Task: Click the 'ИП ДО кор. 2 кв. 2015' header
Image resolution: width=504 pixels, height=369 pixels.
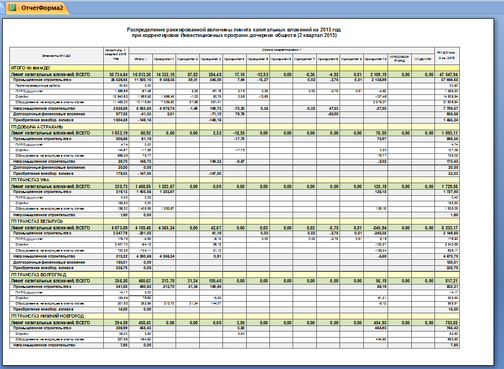Action: point(447,55)
